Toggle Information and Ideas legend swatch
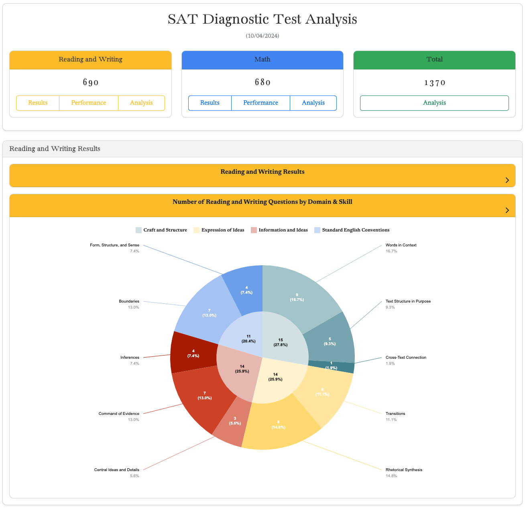 click(254, 230)
